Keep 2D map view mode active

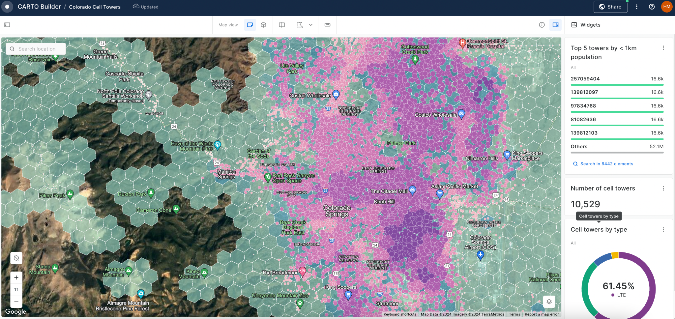coord(250,25)
